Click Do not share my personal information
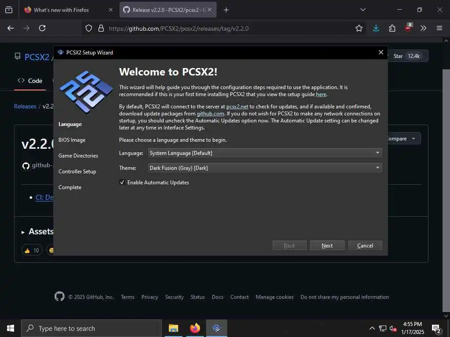The height and width of the screenshot is (337, 450). pos(345,297)
